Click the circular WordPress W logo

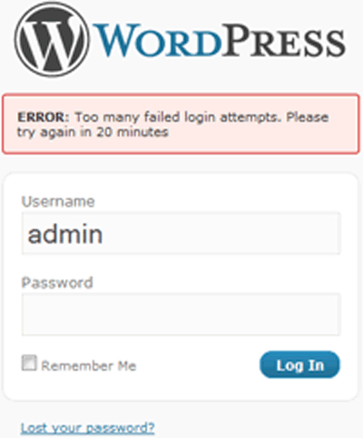[x=52, y=40]
